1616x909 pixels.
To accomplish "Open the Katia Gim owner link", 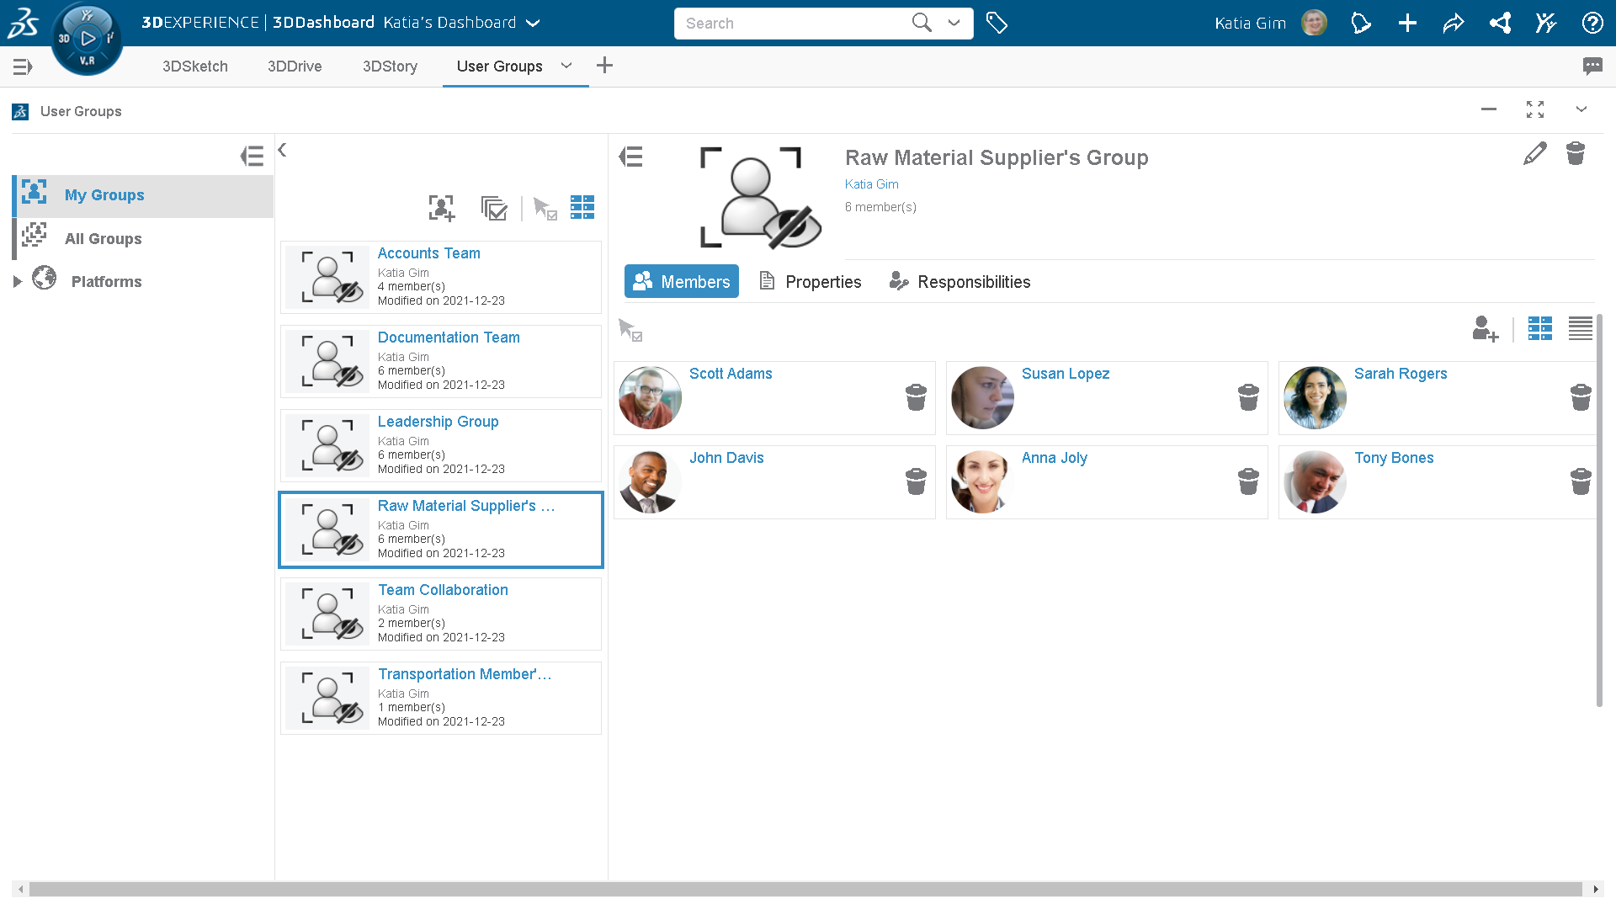I will pos(871,184).
